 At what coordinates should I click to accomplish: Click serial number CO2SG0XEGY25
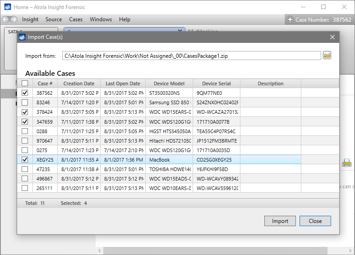point(214,160)
